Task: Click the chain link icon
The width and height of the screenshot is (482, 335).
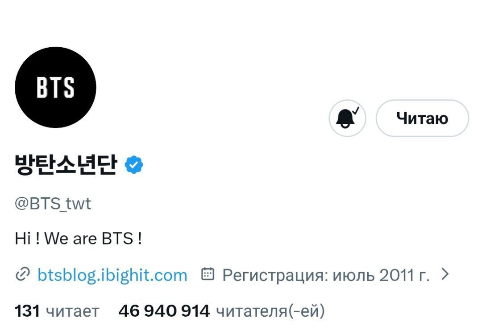Action: click(x=23, y=274)
